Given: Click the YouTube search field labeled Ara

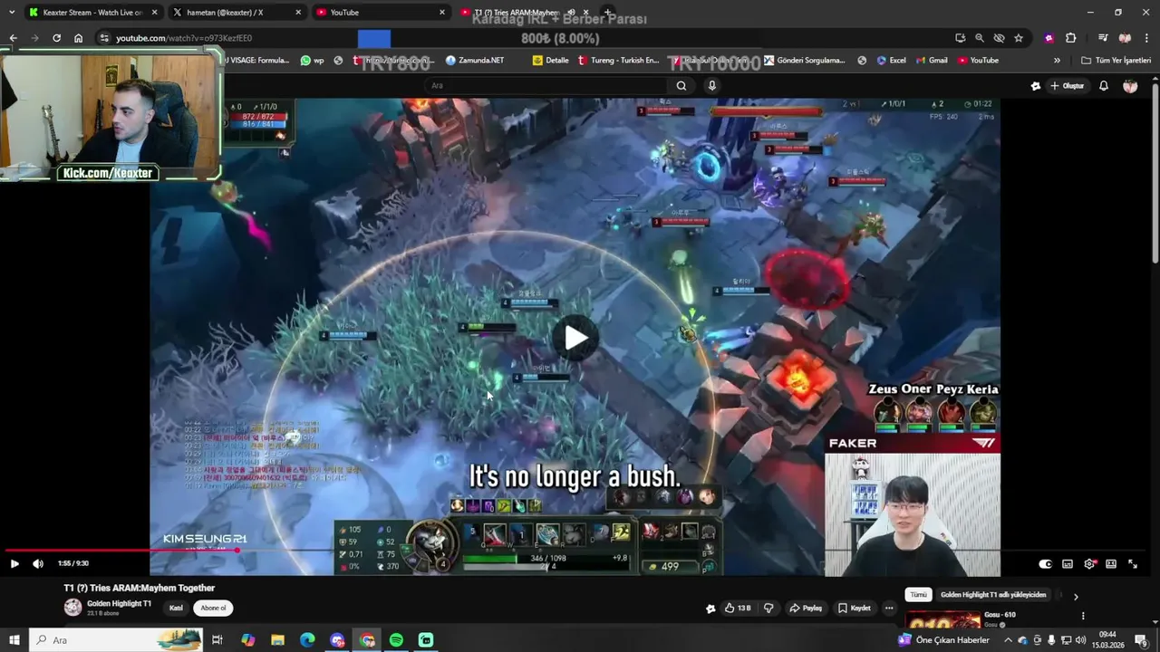Looking at the screenshot, I should [x=546, y=85].
